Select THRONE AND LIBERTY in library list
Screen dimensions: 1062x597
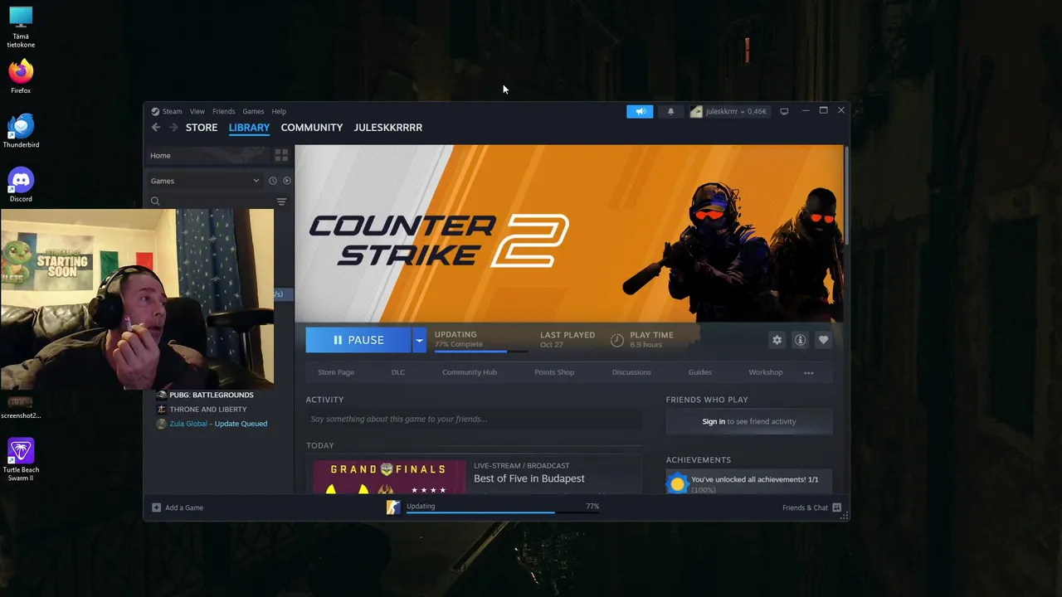coord(208,410)
